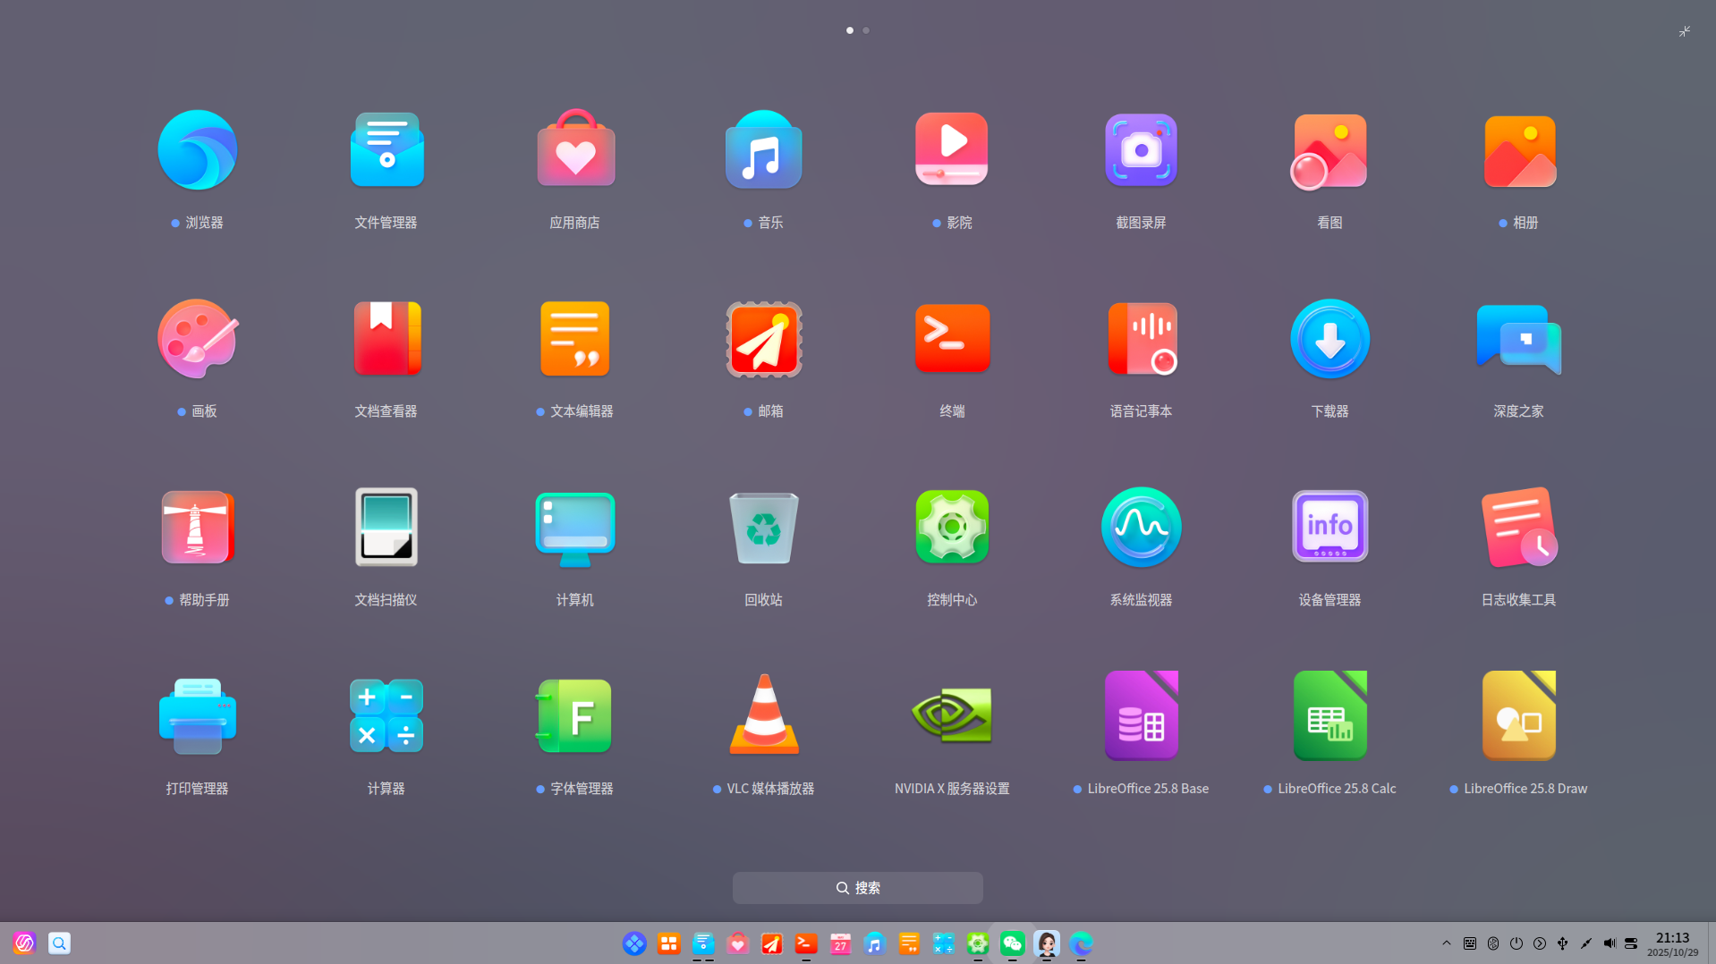The width and height of the screenshot is (1716, 964).
Task: Open the 影院 movie player
Action: click(951, 148)
